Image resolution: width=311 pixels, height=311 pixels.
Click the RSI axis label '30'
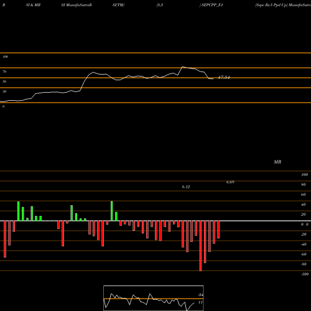[x=4, y=91]
